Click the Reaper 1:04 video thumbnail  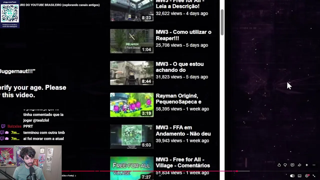click(x=132, y=41)
